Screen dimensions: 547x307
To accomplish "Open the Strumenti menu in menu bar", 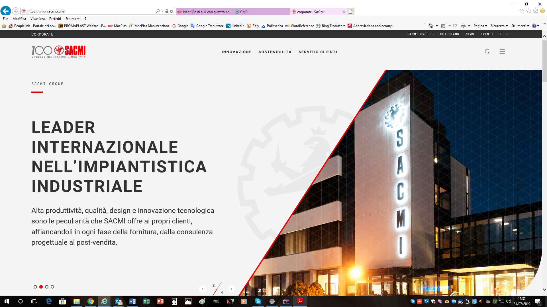I will coord(73,19).
